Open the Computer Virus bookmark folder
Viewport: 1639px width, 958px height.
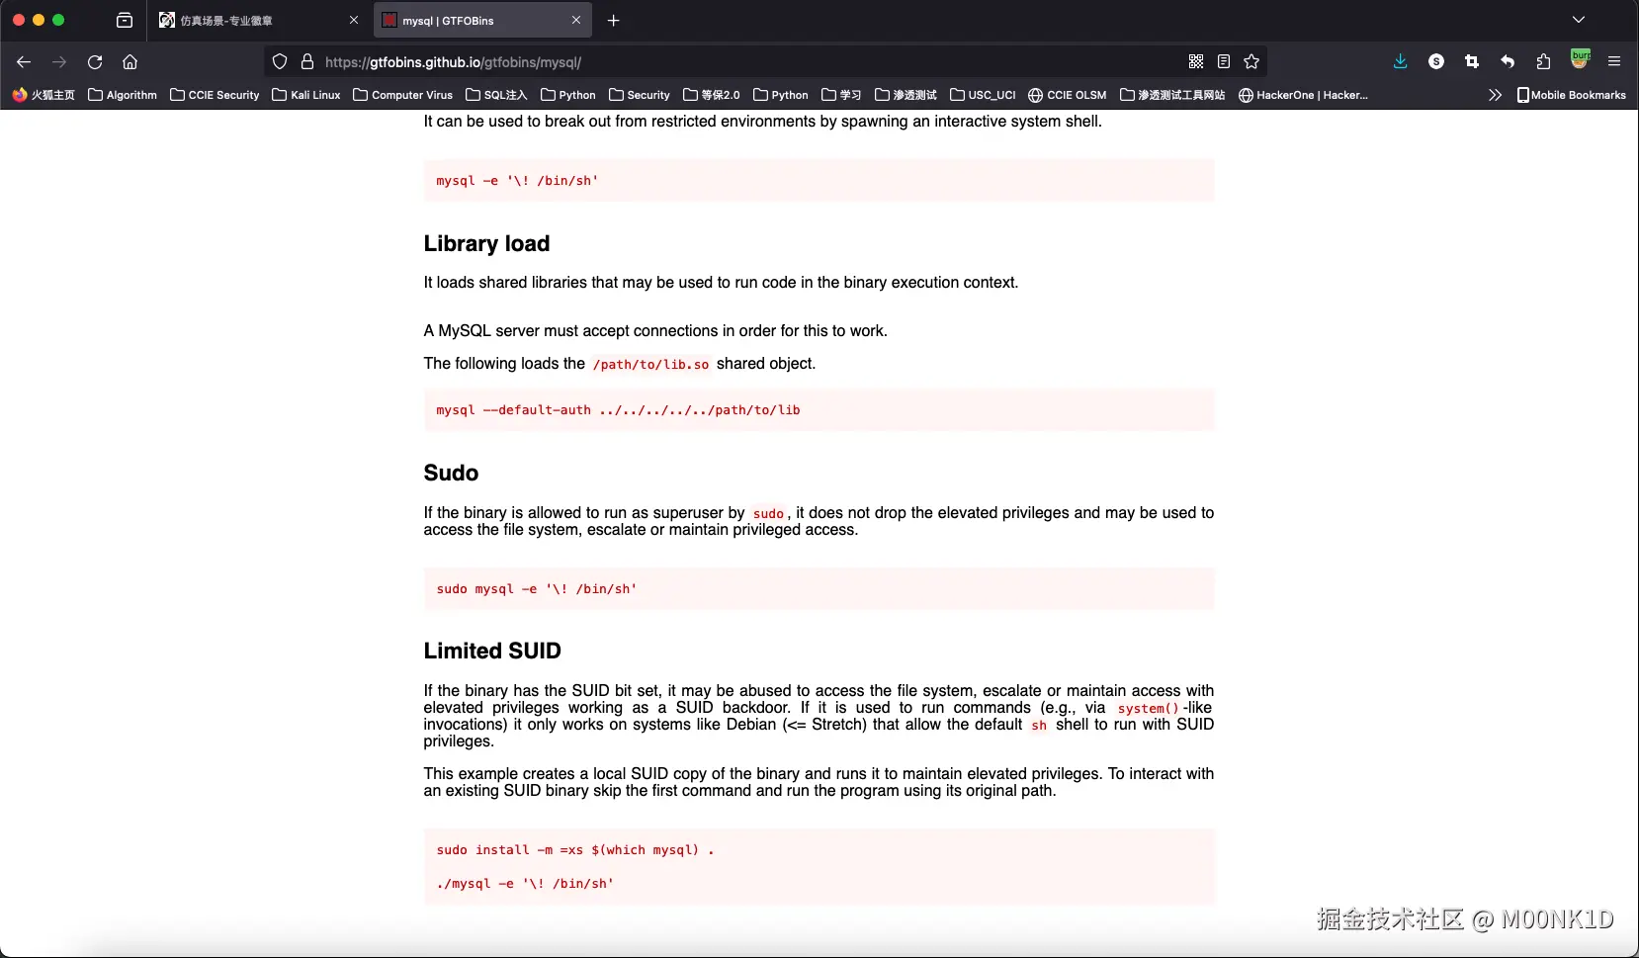click(x=402, y=95)
